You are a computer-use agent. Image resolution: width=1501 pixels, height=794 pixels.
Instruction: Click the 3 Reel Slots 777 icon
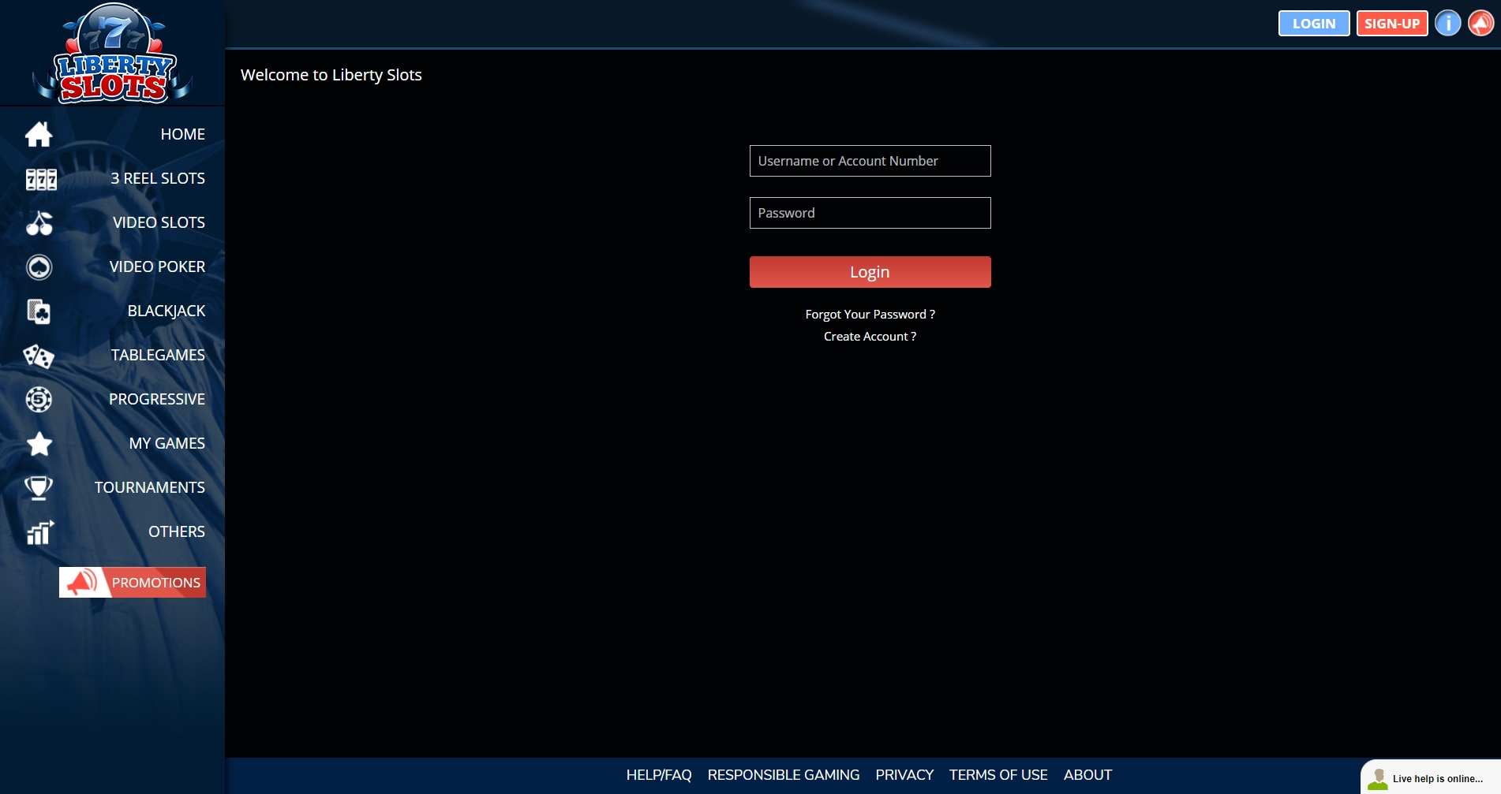[41, 179]
